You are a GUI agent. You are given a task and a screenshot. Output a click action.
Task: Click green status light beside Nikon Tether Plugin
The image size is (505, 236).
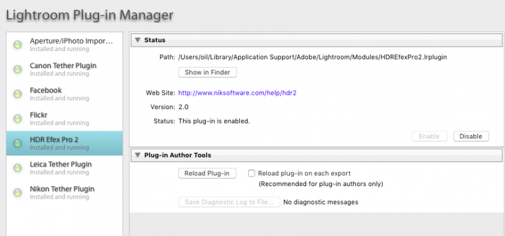pos(18,192)
